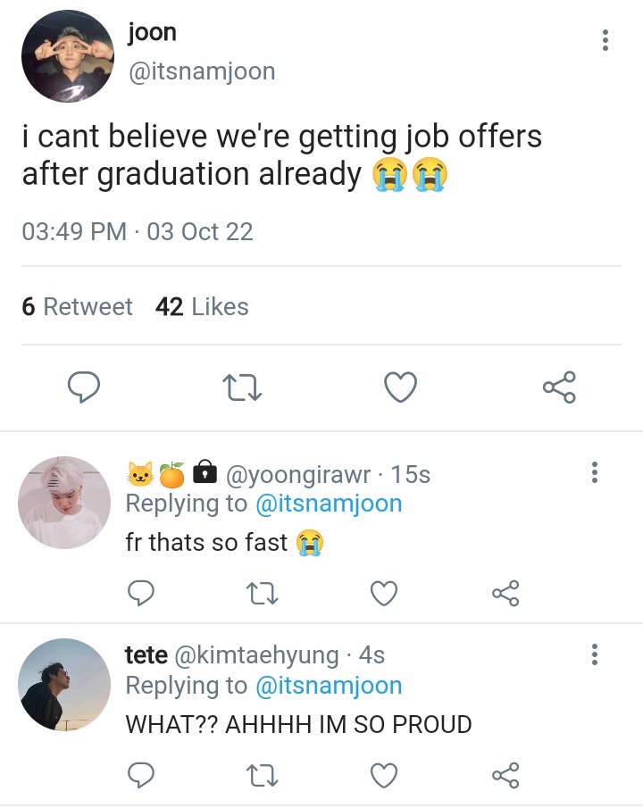Share joon's main tweet

point(559,387)
